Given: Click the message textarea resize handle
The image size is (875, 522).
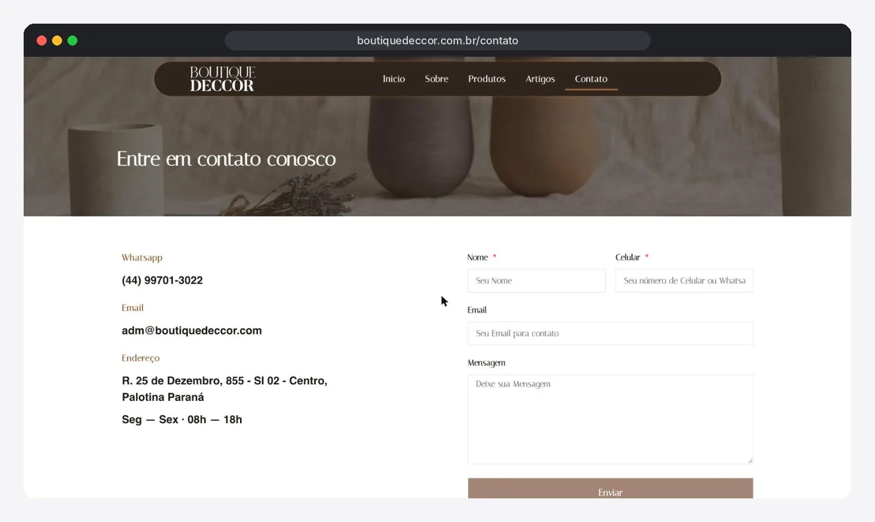Looking at the screenshot, I should (750, 461).
